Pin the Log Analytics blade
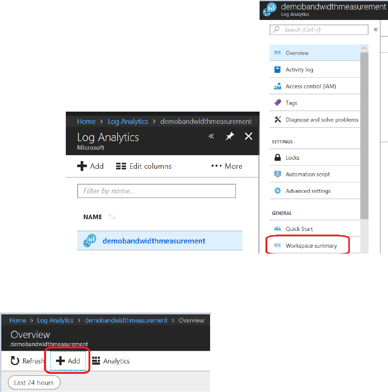Screen dimensions: 388x392 point(230,136)
